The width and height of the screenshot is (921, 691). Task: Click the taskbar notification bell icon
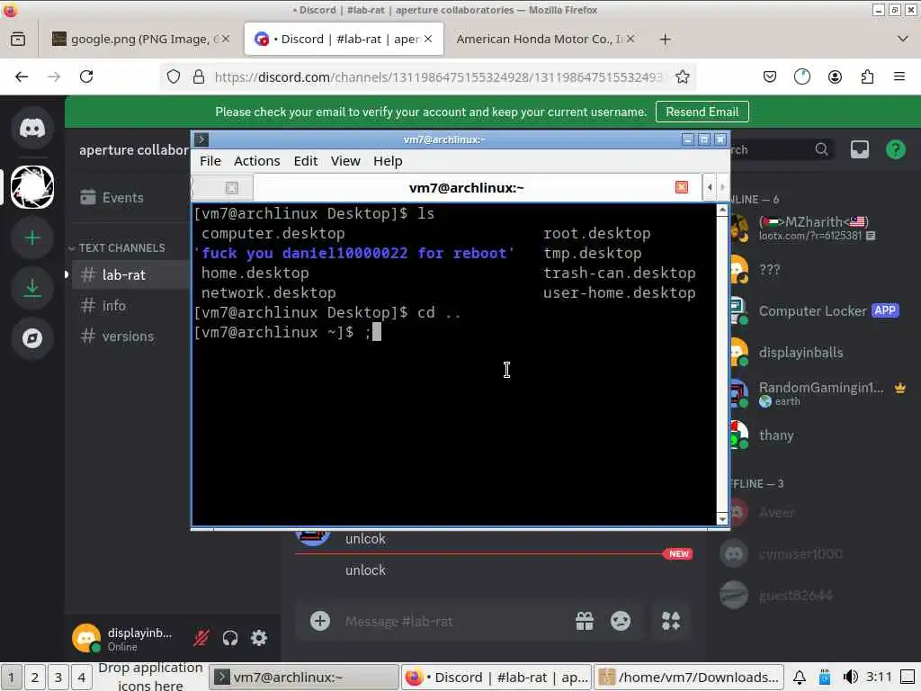[x=800, y=678]
